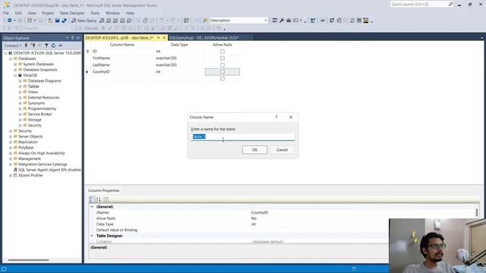Image resolution: width=486 pixels, height=273 pixels.
Task: Select the Database Diagrams folder
Action: coord(44,81)
